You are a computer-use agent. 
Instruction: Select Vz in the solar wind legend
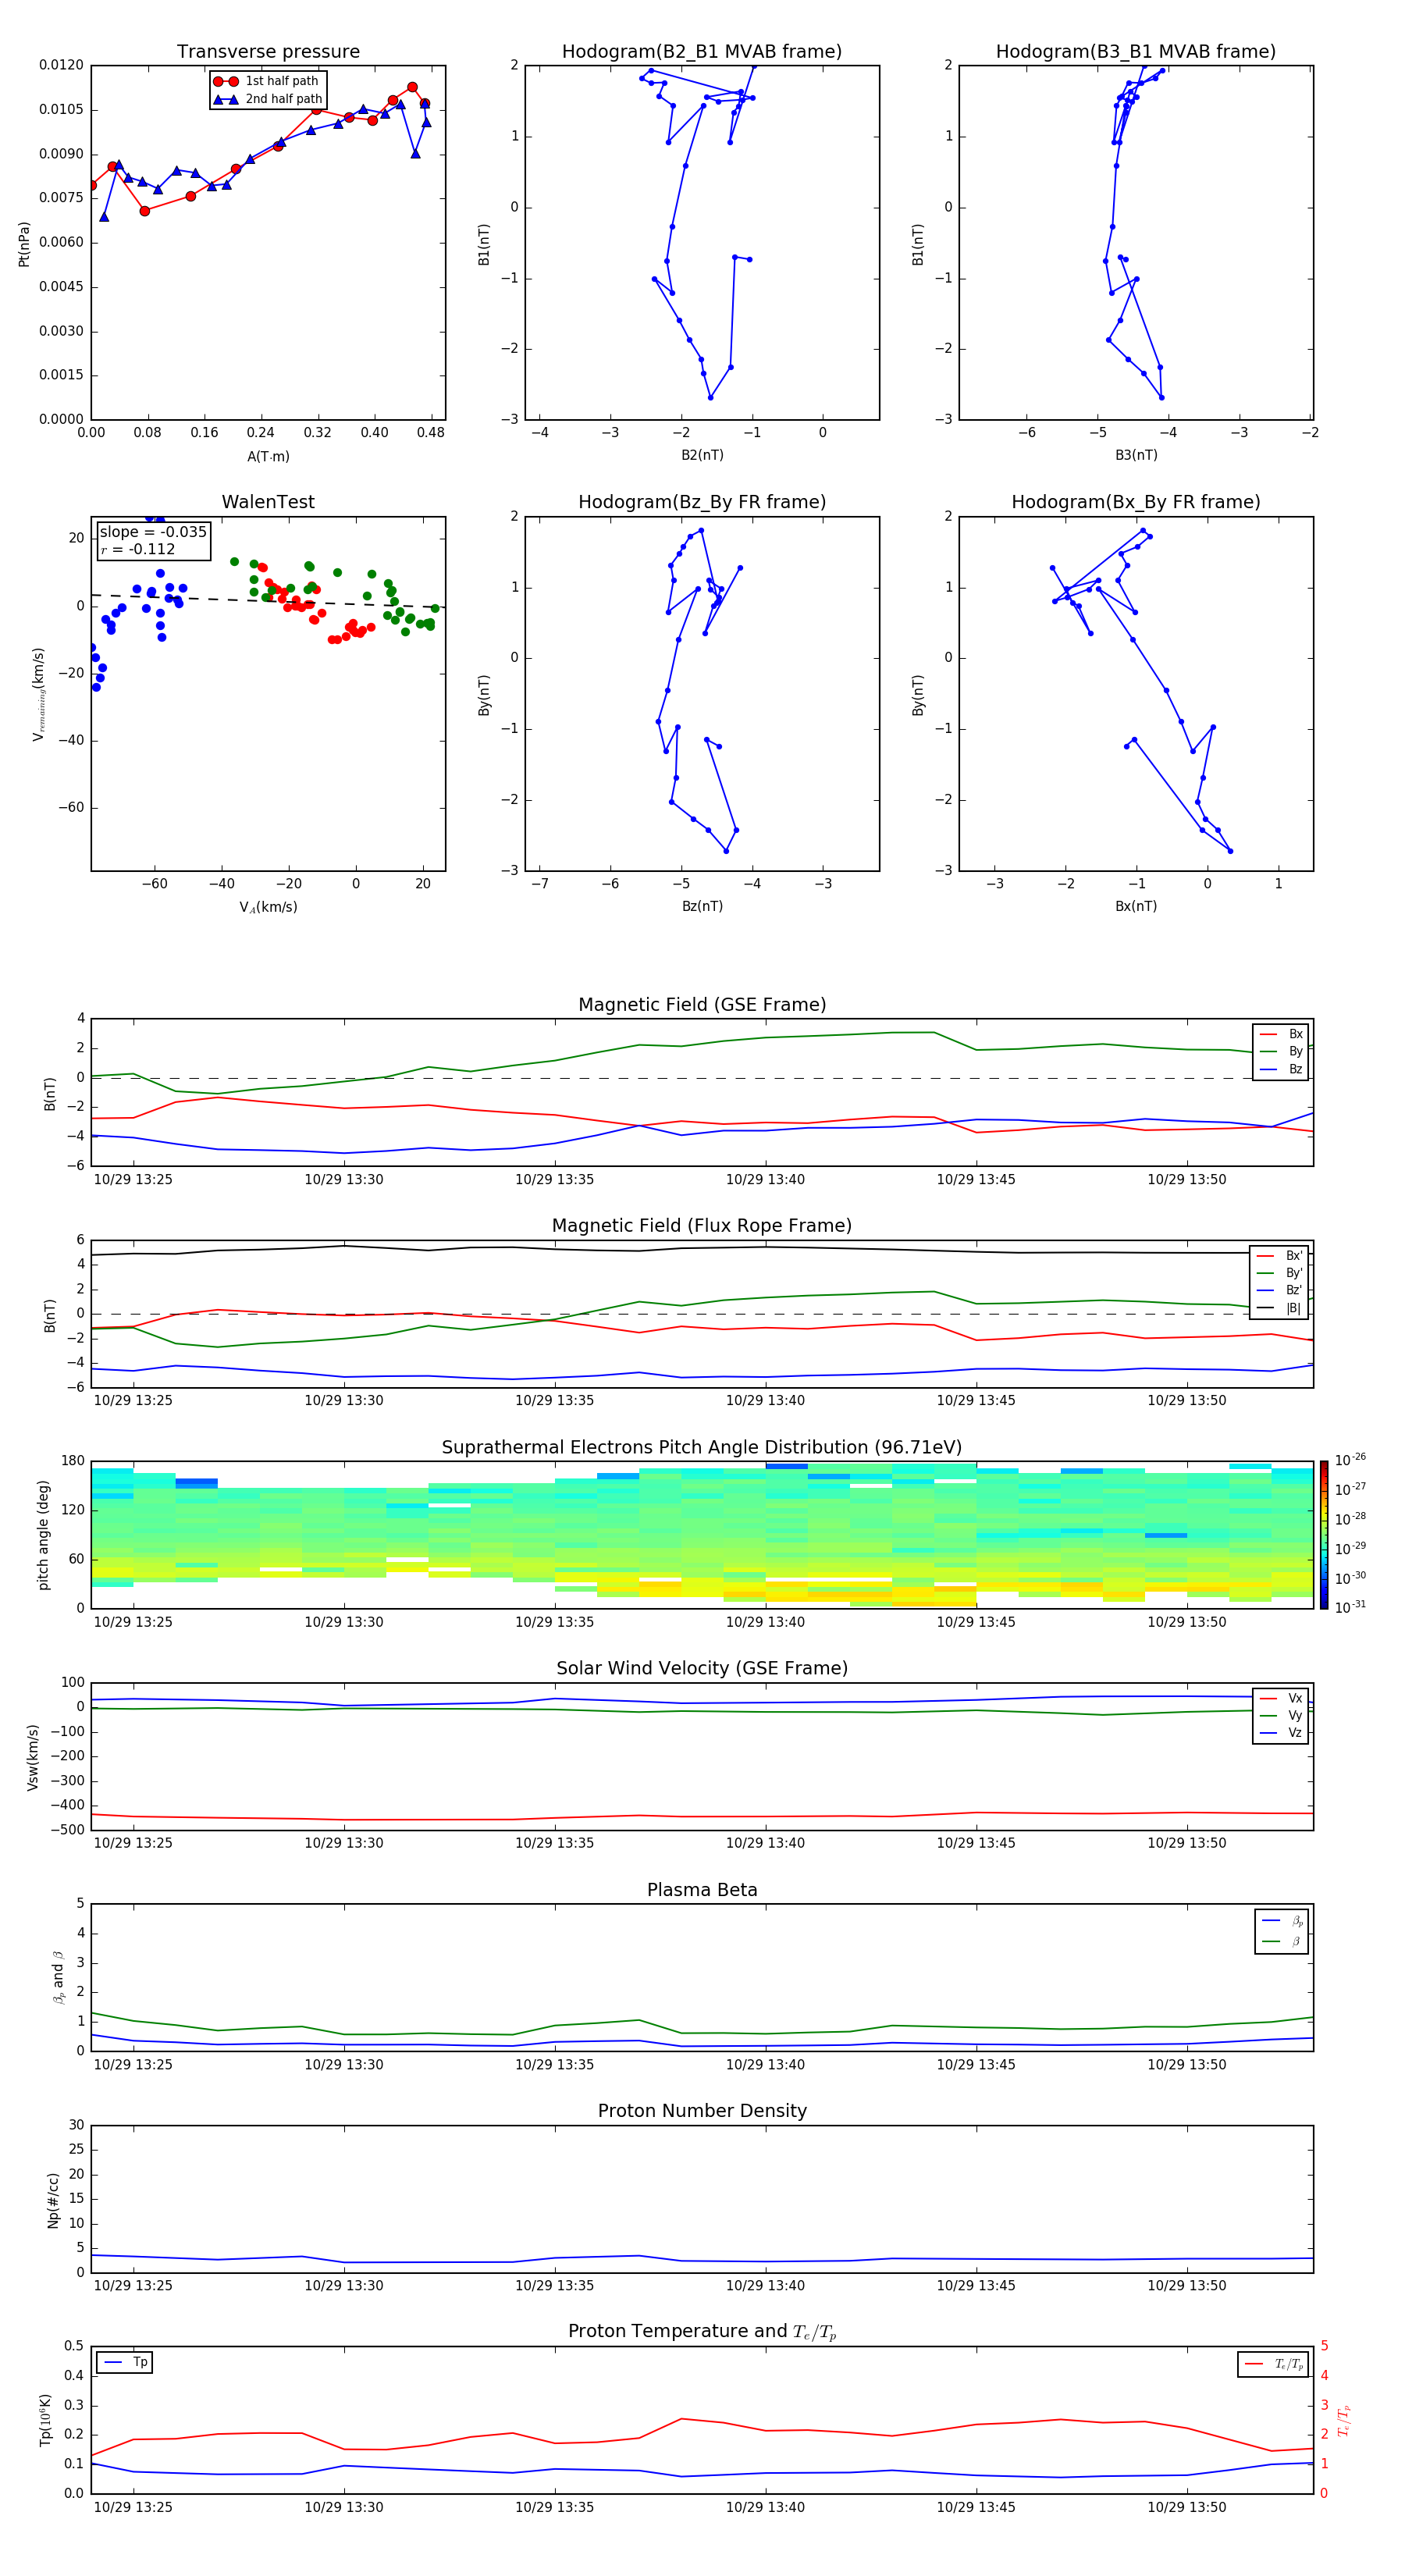[x=1281, y=1733]
